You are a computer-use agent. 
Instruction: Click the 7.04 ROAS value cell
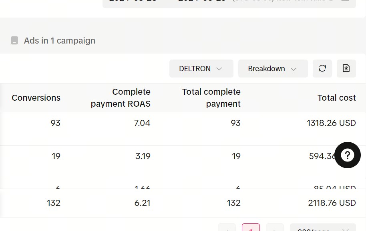point(142,123)
